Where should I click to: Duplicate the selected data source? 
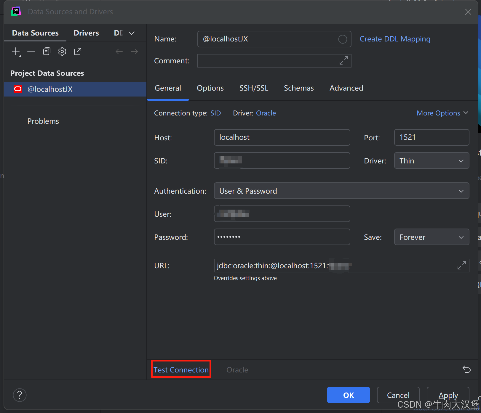47,52
